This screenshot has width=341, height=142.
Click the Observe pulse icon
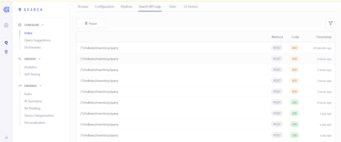pos(20,59)
